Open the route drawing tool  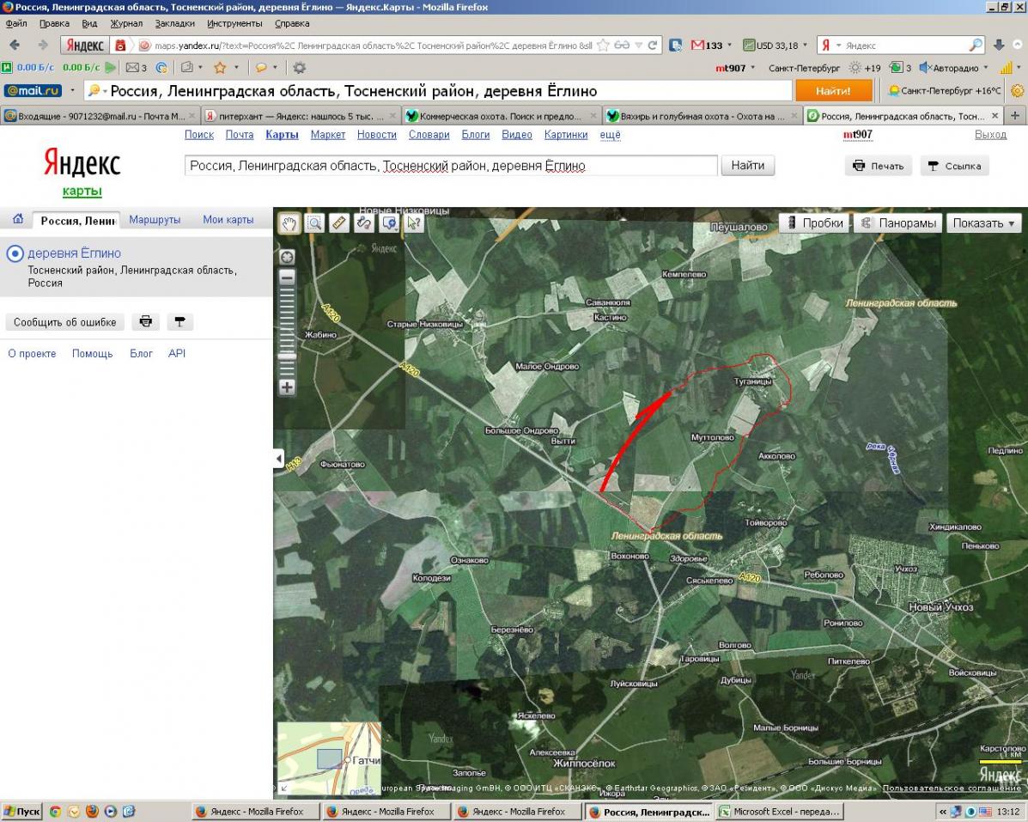pos(364,223)
